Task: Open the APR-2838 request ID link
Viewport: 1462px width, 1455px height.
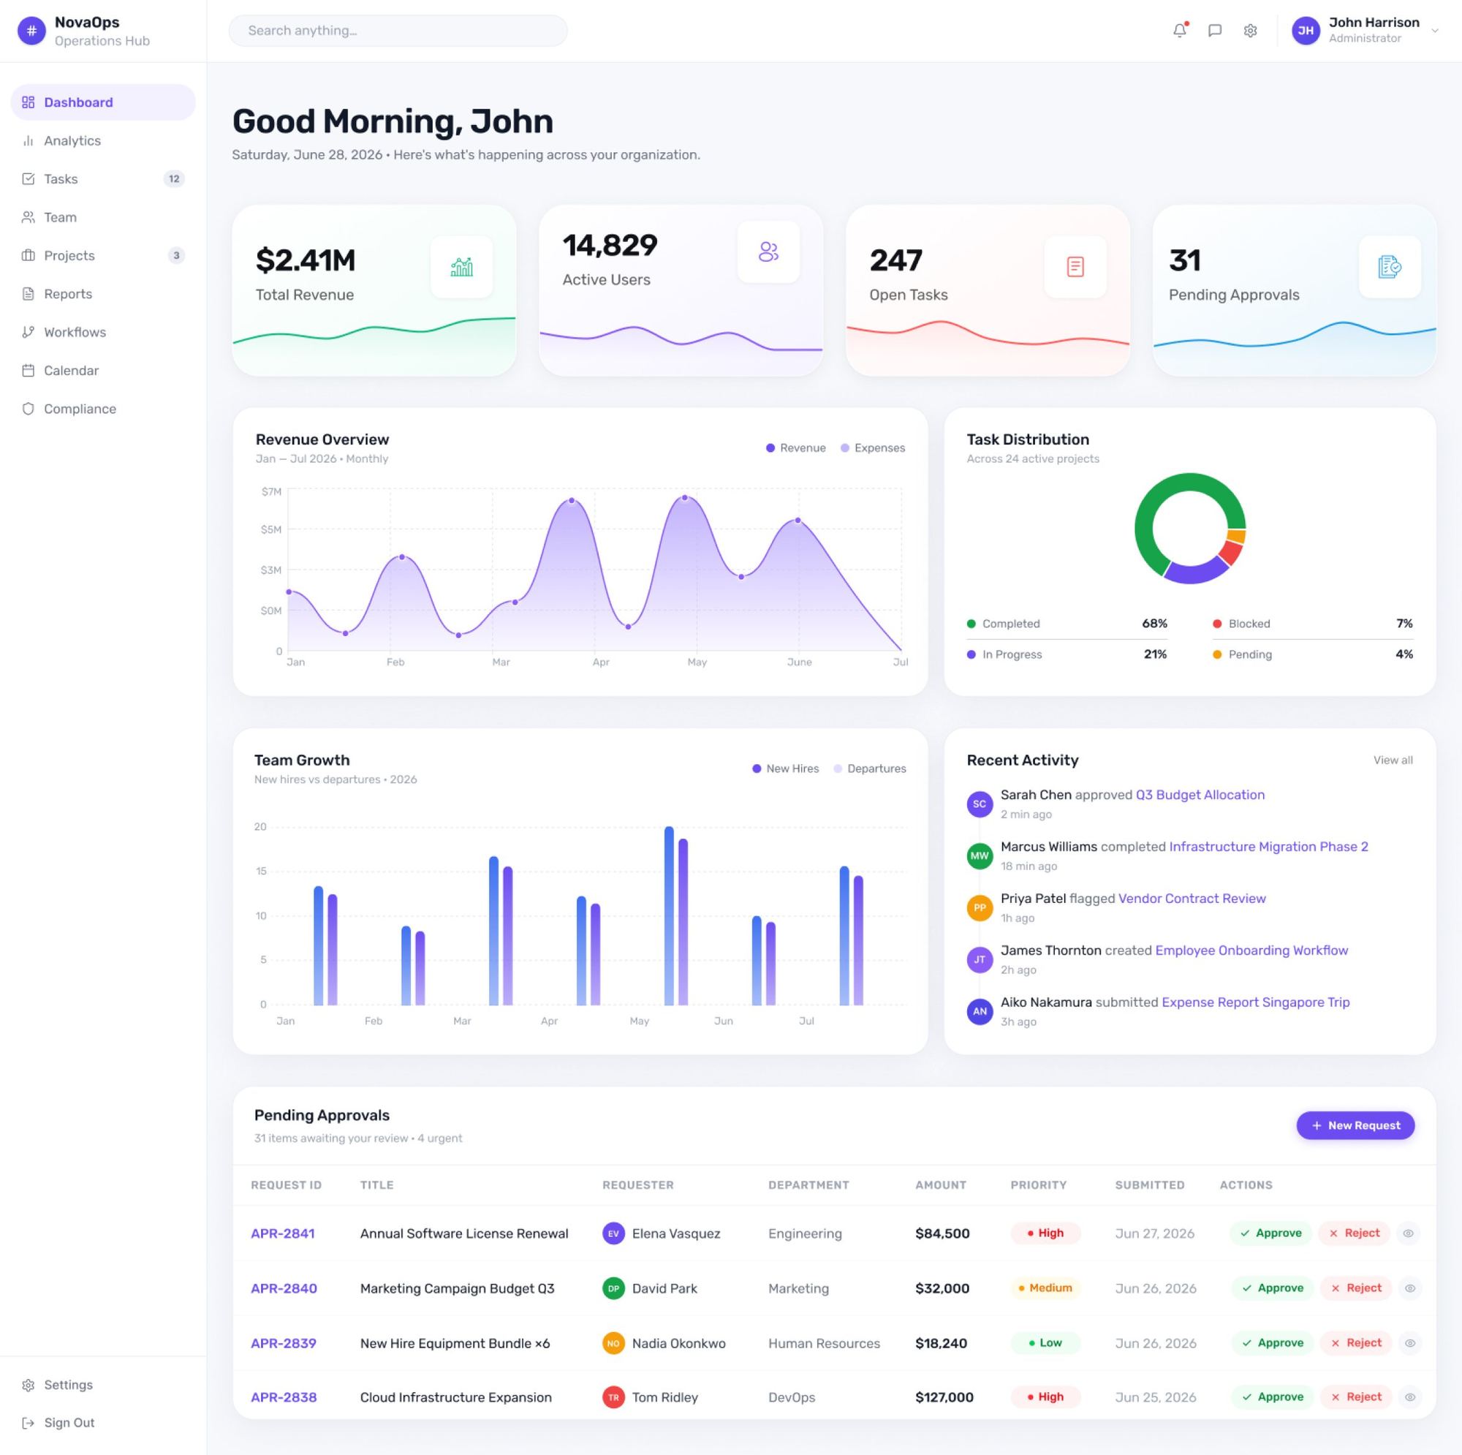Action: click(284, 1397)
